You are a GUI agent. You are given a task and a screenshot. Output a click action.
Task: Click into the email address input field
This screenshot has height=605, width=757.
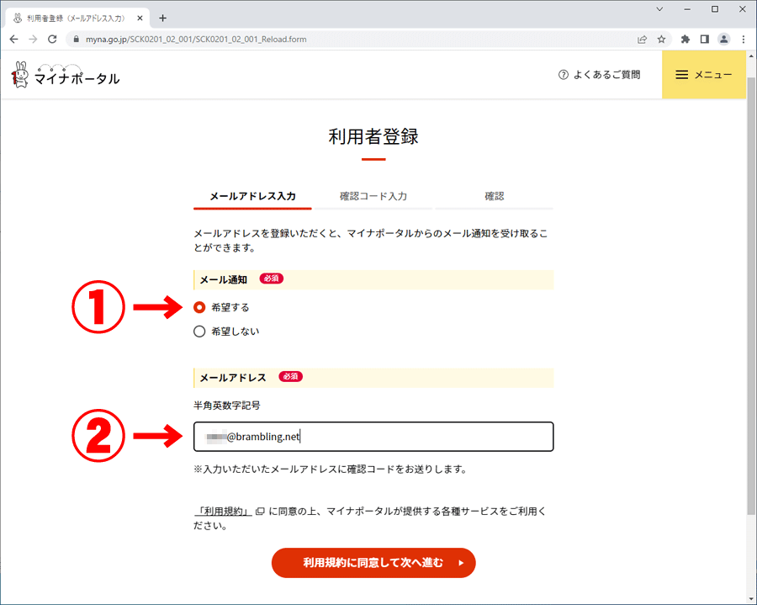coord(373,437)
